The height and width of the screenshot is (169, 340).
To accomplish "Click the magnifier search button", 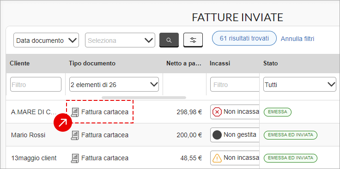I will (x=169, y=40).
